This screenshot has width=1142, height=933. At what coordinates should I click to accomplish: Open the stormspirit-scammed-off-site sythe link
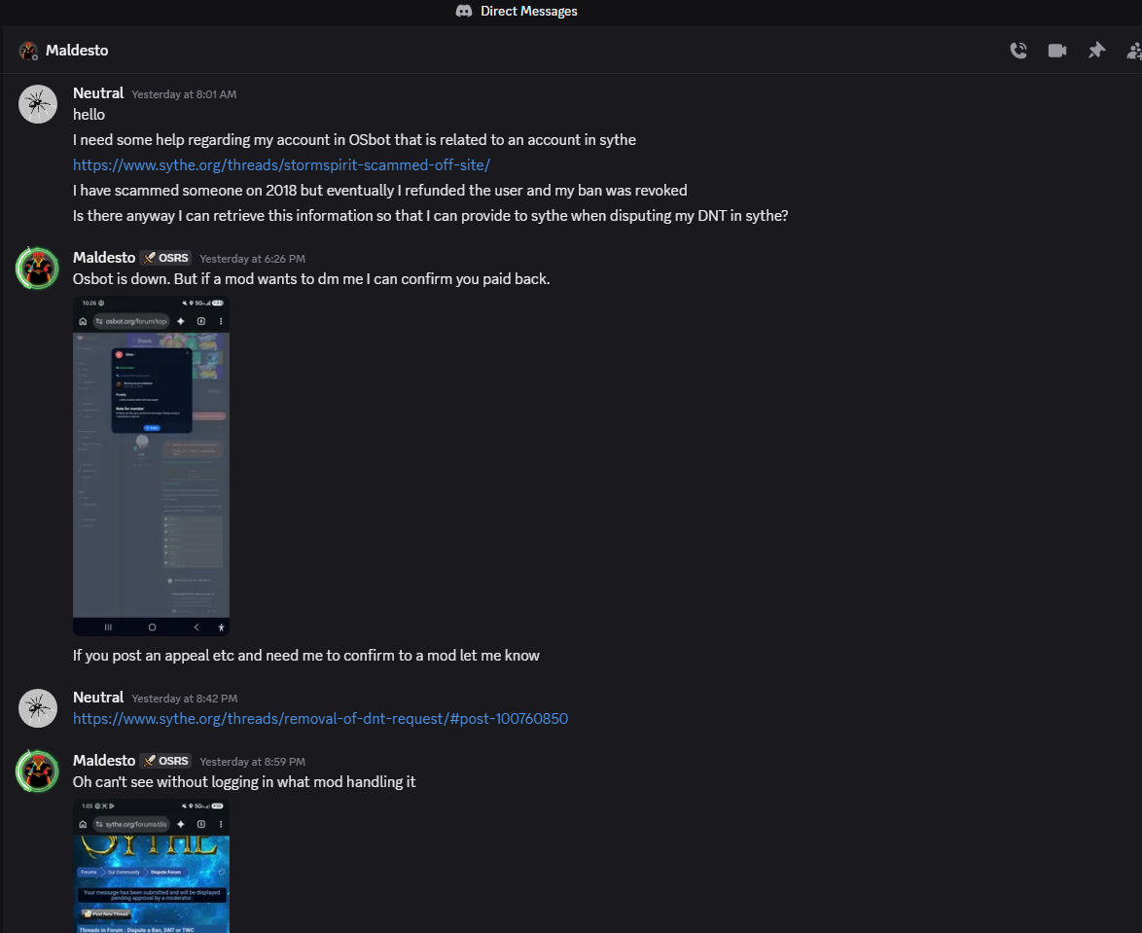point(281,165)
